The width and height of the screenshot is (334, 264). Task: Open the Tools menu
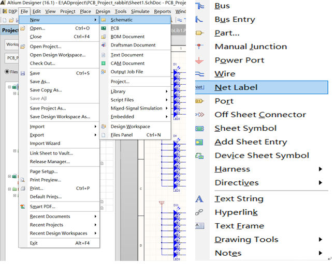121,11
